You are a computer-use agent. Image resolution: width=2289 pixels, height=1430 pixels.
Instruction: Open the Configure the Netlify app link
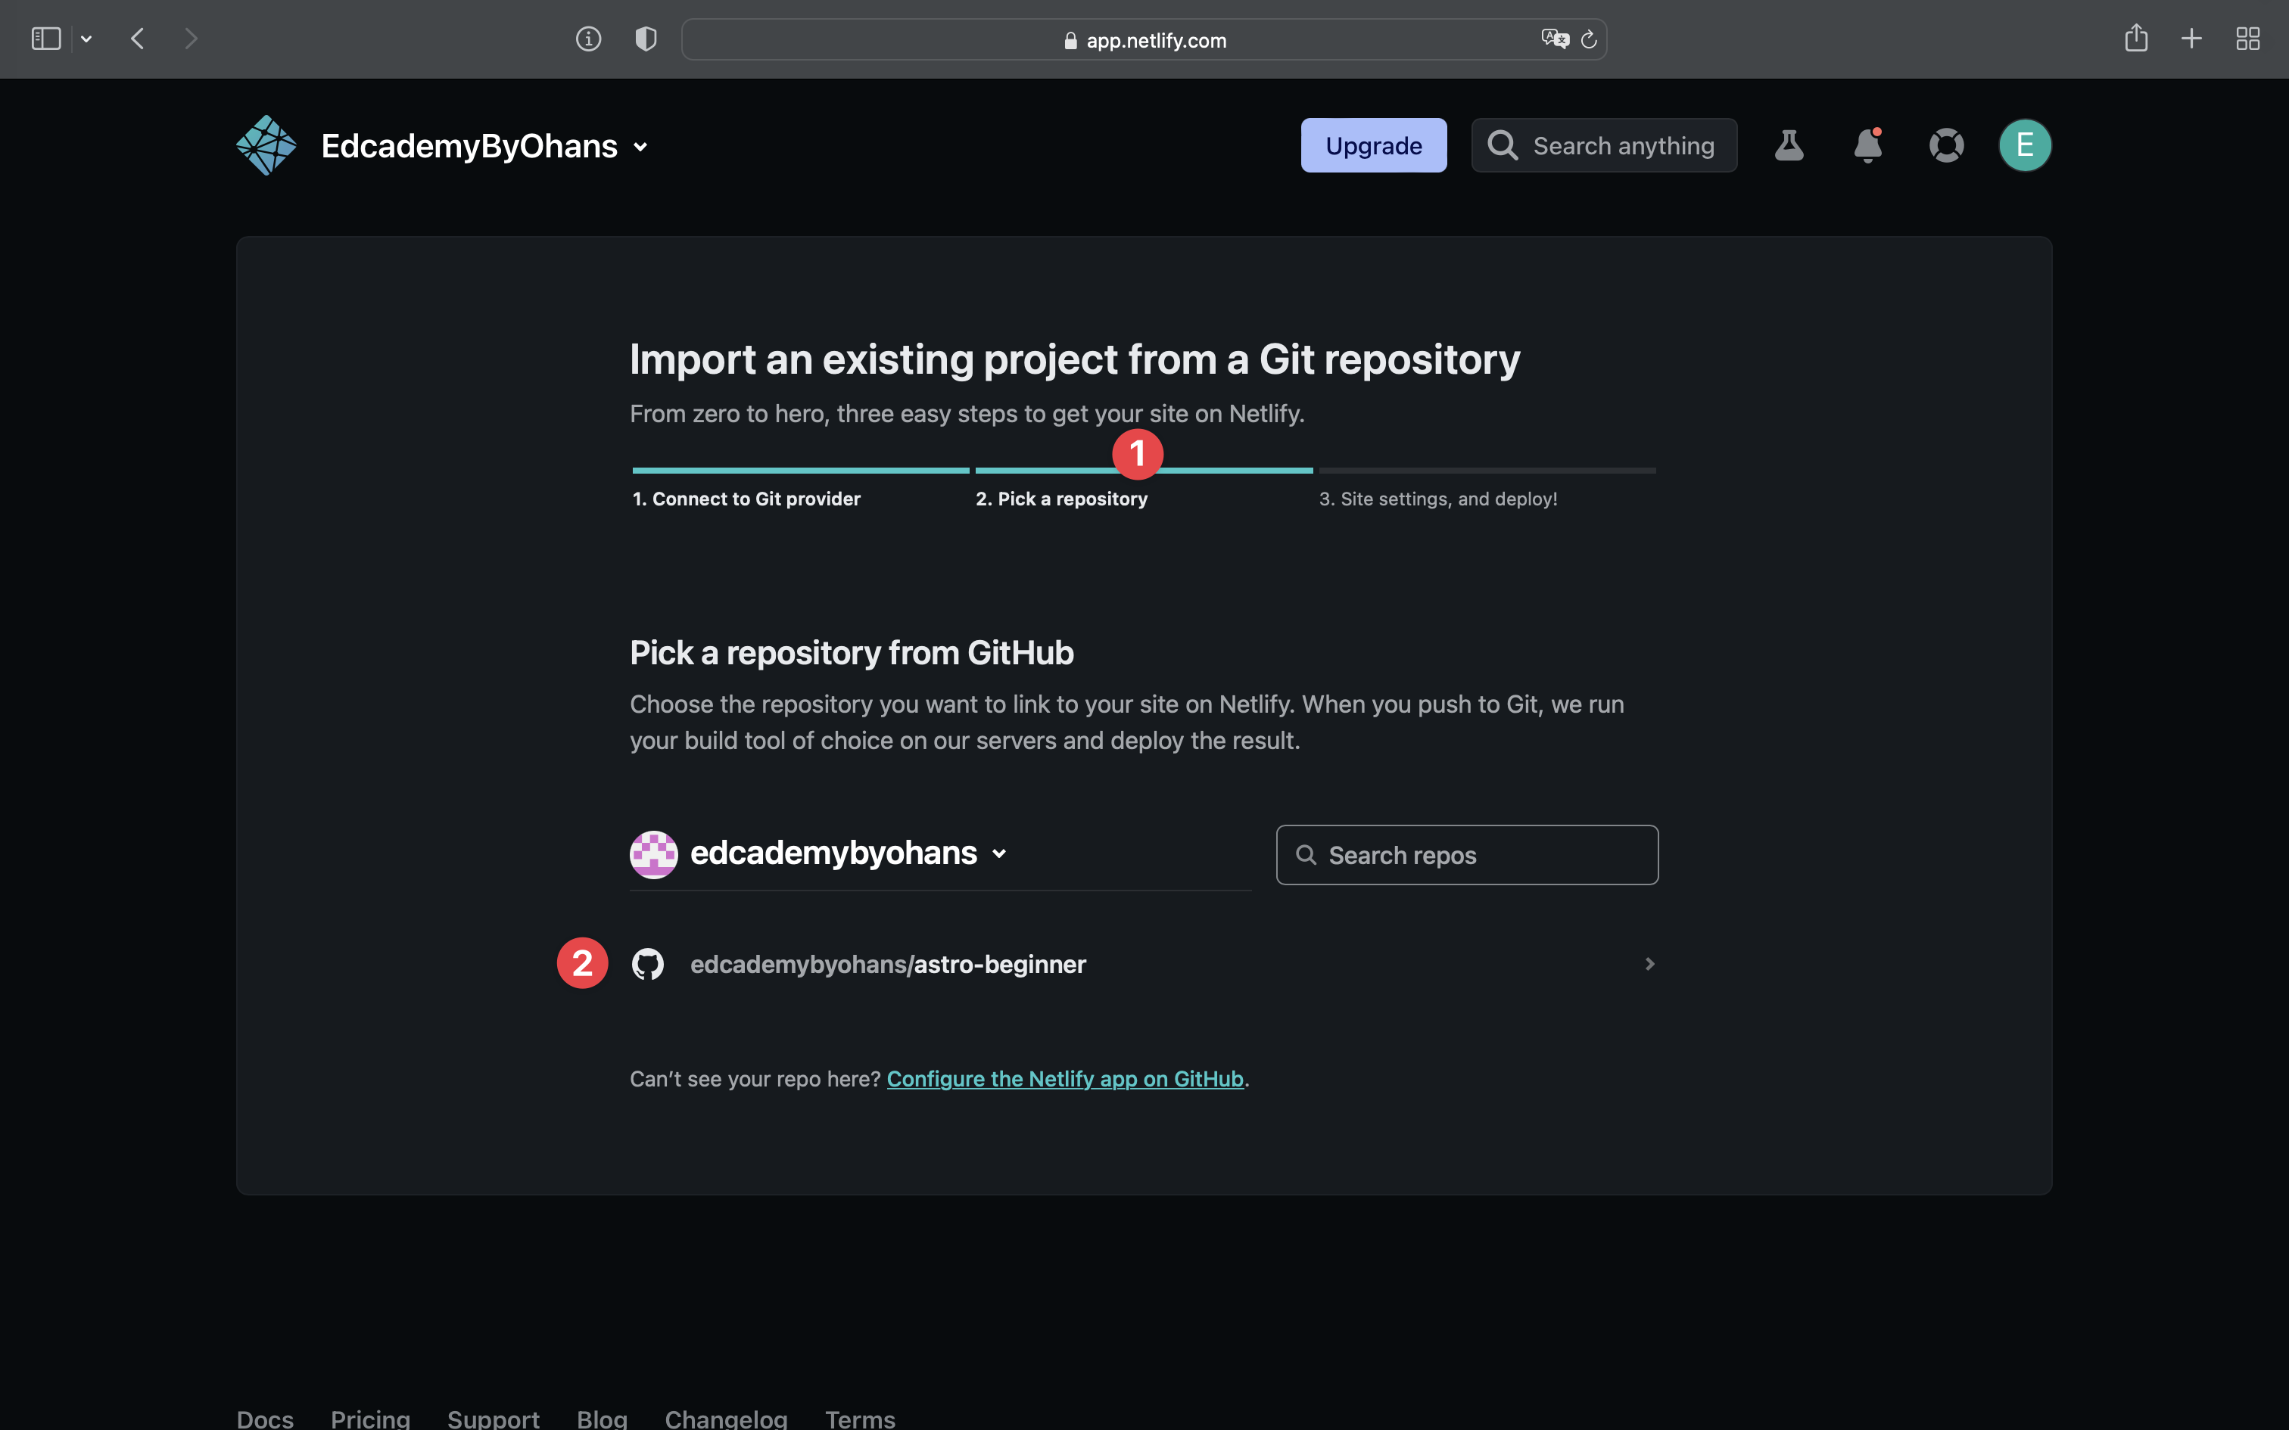click(x=1064, y=1078)
